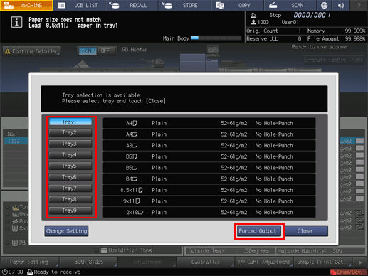Click the Ready to receive status icon
The width and height of the screenshot is (368, 276).
click(30, 272)
